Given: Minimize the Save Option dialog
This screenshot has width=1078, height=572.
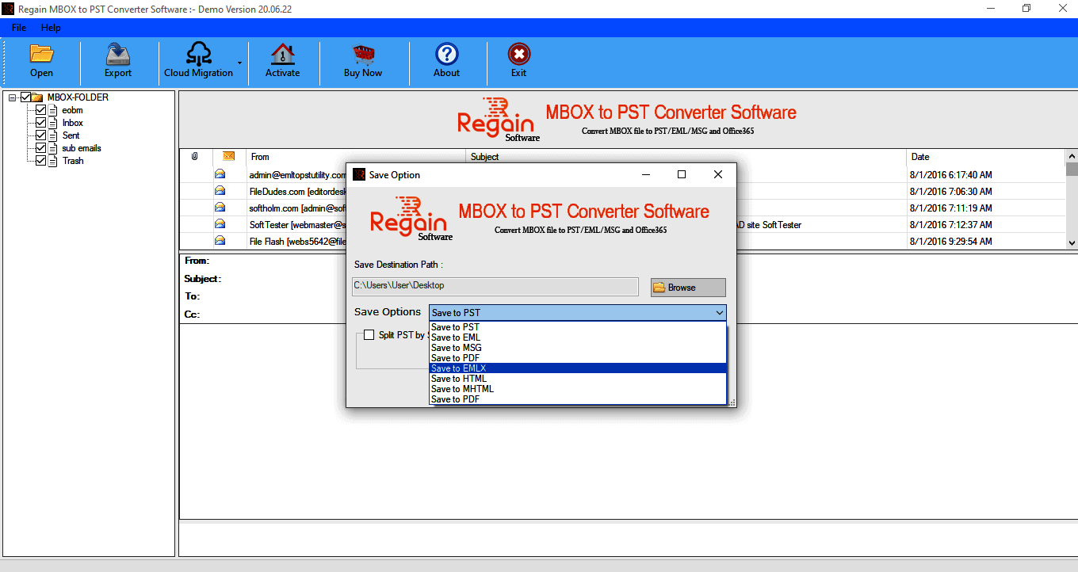Looking at the screenshot, I should point(645,174).
